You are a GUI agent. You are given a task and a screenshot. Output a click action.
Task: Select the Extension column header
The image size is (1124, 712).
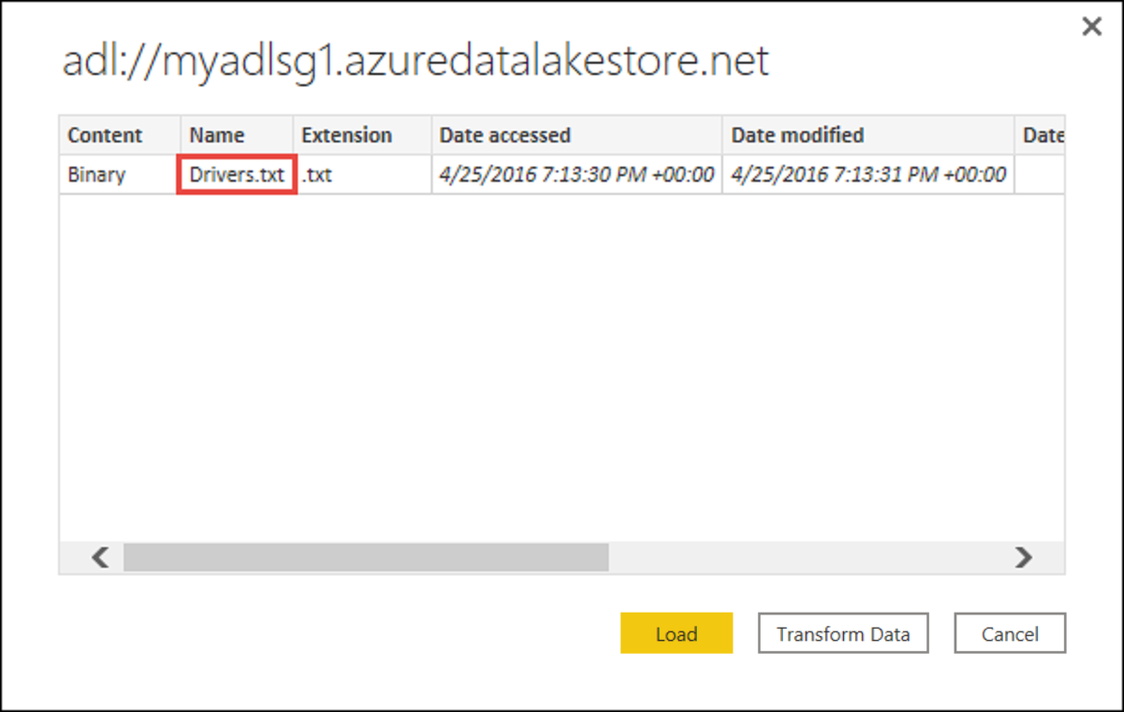(x=347, y=136)
